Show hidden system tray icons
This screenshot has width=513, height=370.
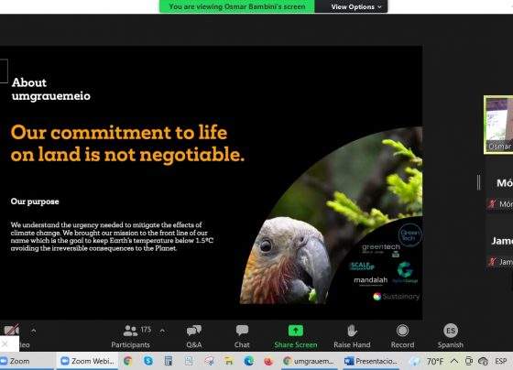coord(454,361)
